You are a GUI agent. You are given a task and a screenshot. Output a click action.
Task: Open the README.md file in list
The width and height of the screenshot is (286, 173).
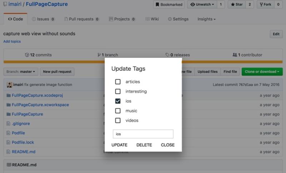click(x=24, y=152)
